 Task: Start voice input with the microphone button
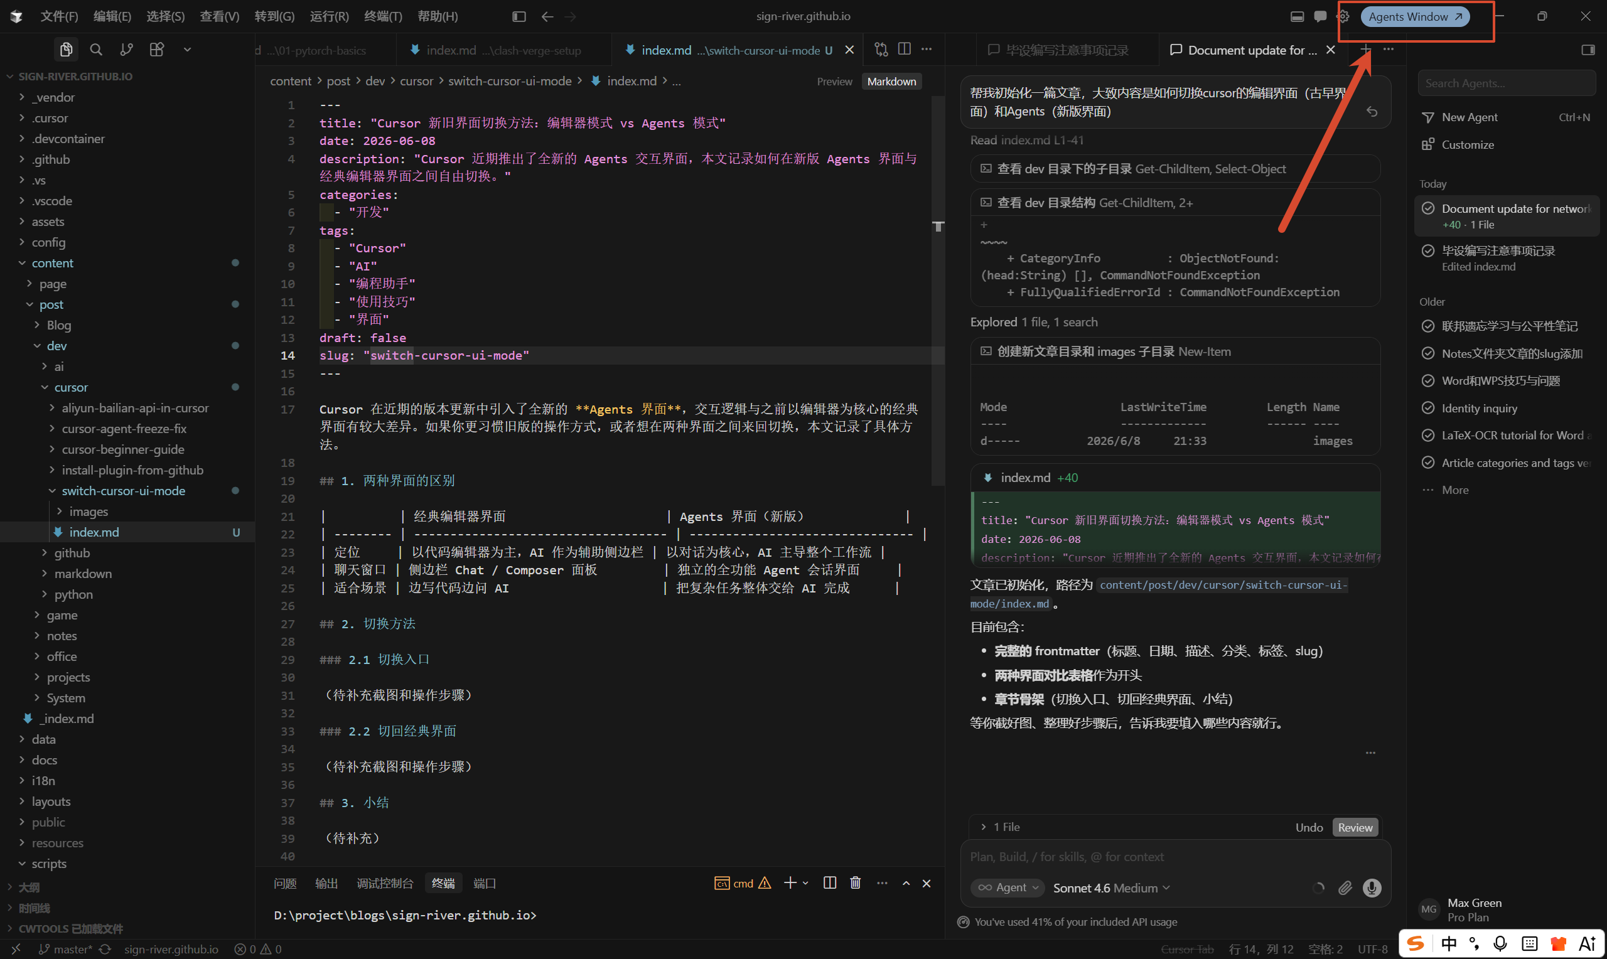1372,888
